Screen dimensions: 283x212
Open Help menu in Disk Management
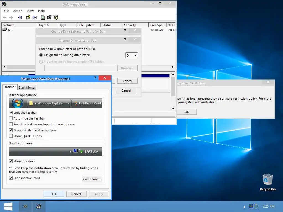(41, 11)
